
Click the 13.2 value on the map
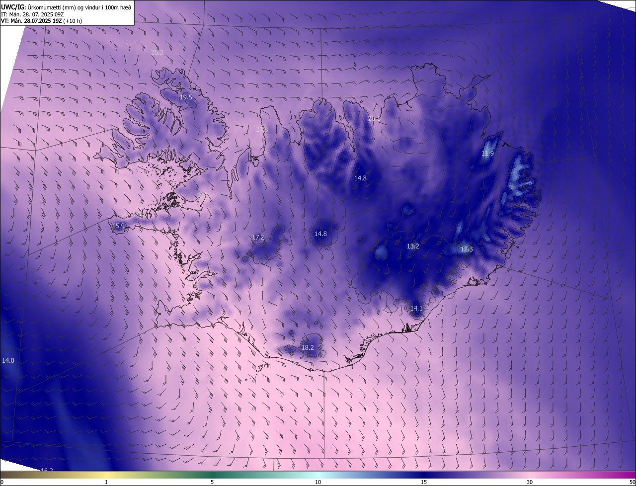click(x=413, y=246)
